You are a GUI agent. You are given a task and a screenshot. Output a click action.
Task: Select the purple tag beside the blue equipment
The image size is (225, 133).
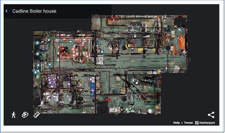pyautogui.click(x=91, y=79)
